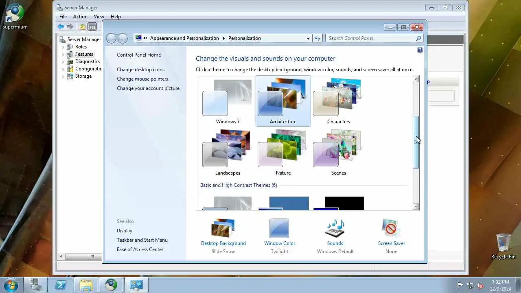Open Supermium desktop shortcut
Image resolution: width=521 pixels, height=293 pixels.
coord(15,17)
